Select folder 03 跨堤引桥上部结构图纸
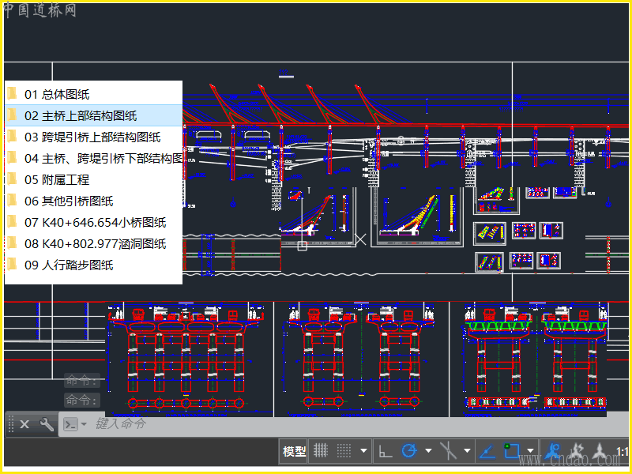Viewport: 632px width, 474px height. pyautogui.click(x=93, y=137)
